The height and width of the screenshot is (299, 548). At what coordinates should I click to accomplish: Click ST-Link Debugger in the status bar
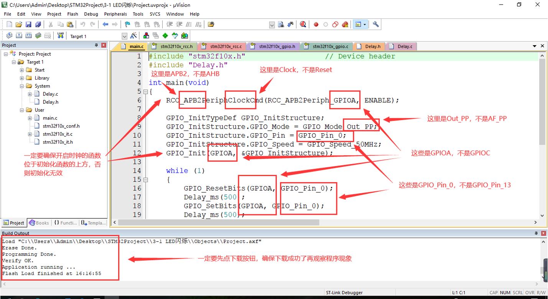[x=344, y=292]
